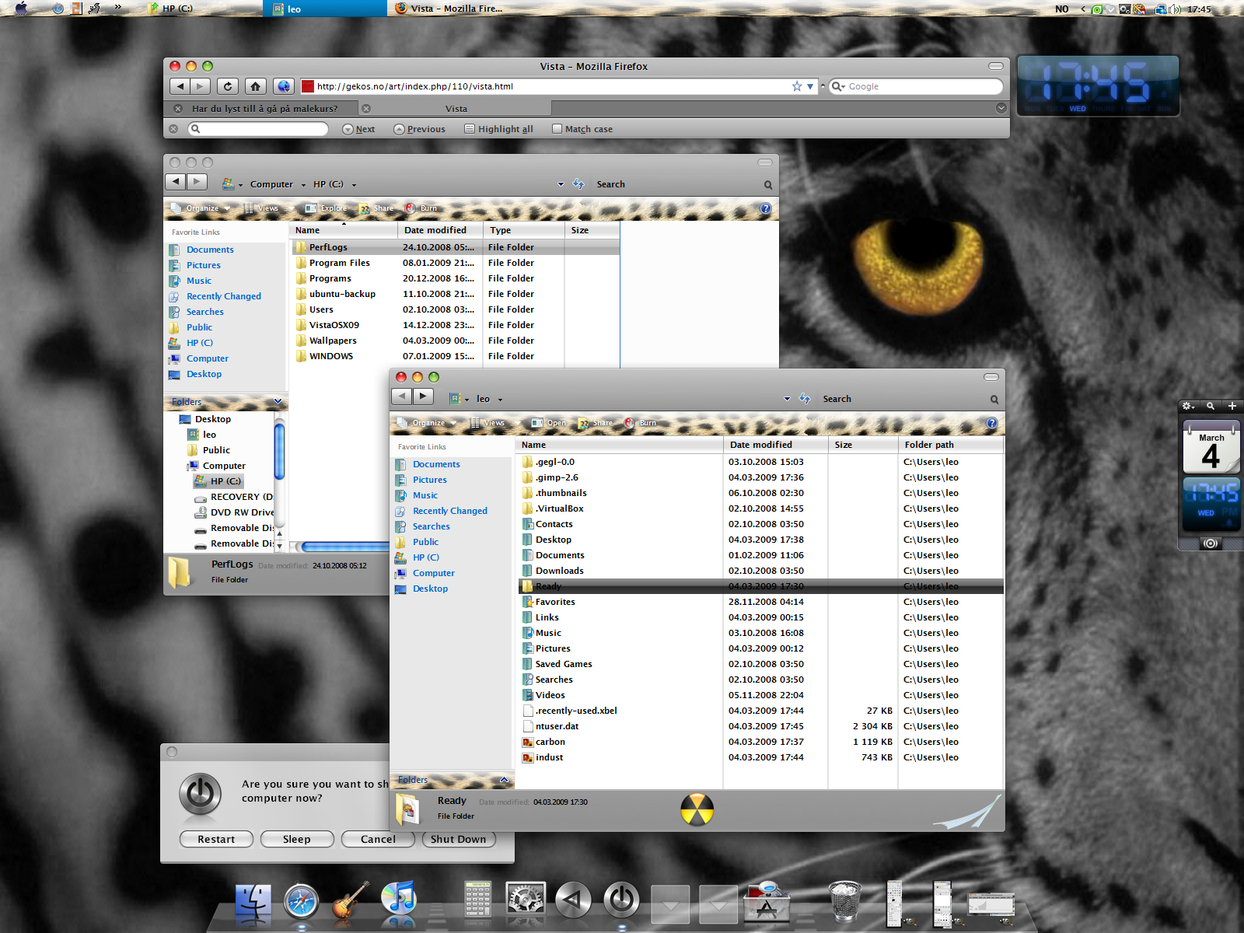This screenshot has height=933, width=1244.
Task: Switch to 'Har du lyst till' Firefox tab
Action: click(264, 109)
